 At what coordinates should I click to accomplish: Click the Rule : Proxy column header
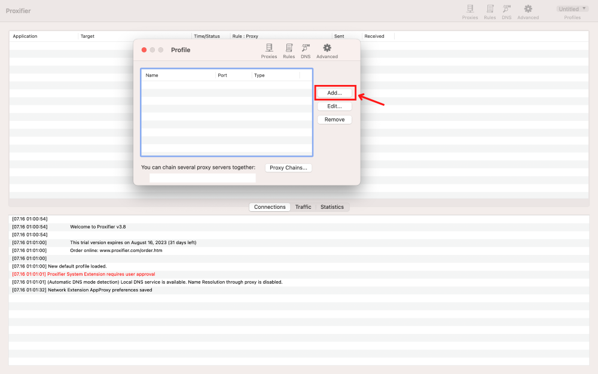point(281,37)
